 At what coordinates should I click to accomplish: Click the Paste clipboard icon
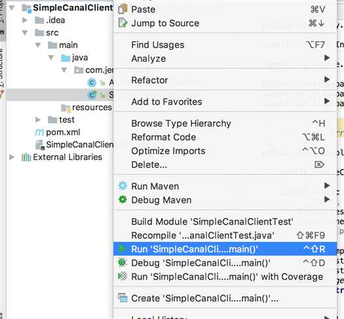coord(123,9)
